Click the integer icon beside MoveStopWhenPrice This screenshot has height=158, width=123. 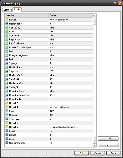point(7,95)
